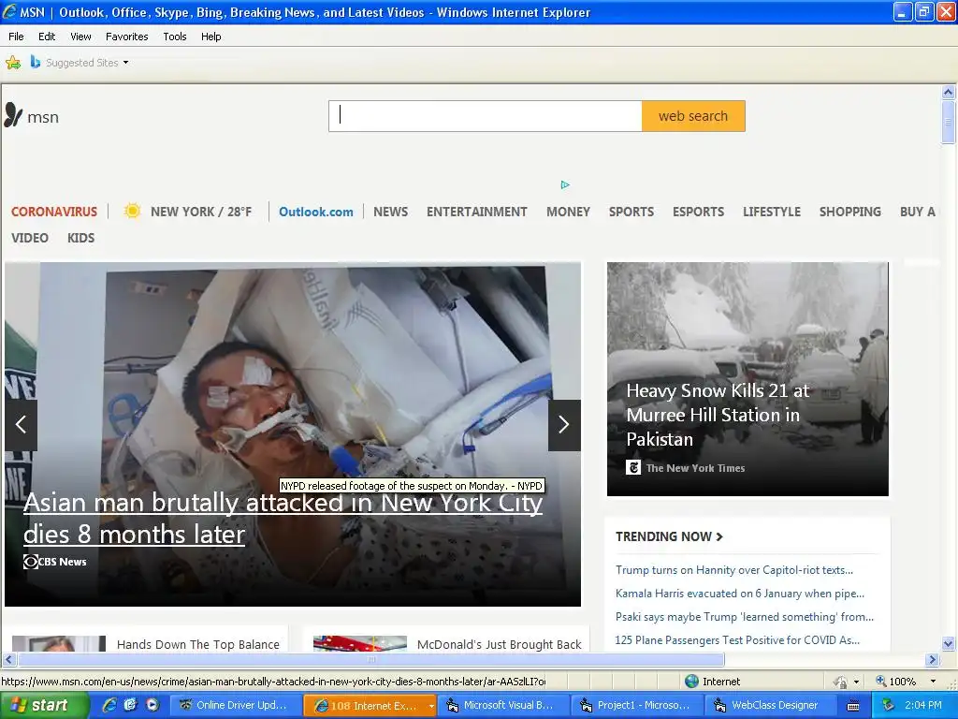Open the NEWS section

pyautogui.click(x=390, y=212)
